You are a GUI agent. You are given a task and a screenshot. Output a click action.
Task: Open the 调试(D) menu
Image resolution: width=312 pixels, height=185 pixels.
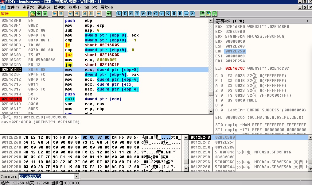point(44,7)
